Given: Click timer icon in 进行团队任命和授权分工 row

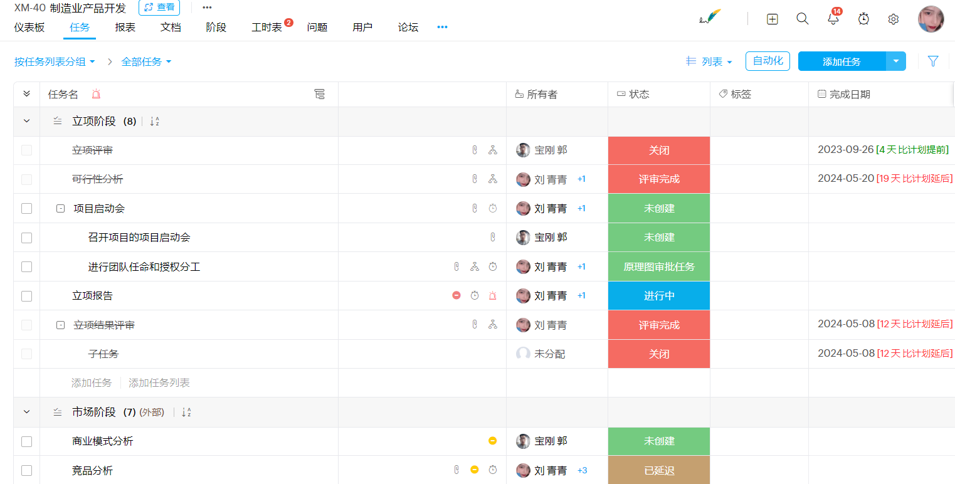Looking at the screenshot, I should [x=493, y=266].
